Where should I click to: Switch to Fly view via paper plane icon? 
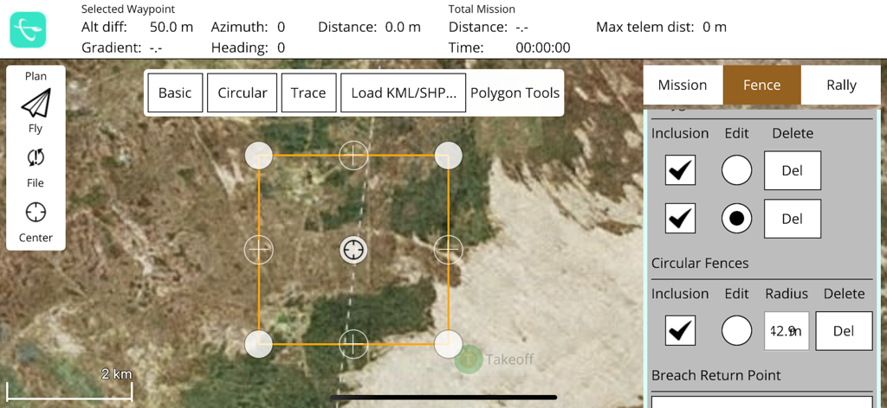coord(36,103)
